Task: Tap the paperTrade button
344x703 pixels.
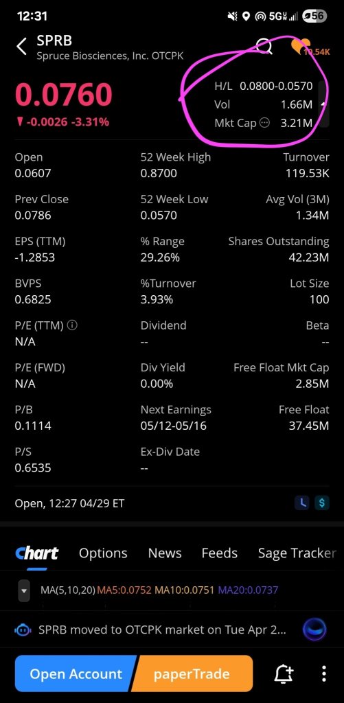Action: pyautogui.click(x=192, y=674)
